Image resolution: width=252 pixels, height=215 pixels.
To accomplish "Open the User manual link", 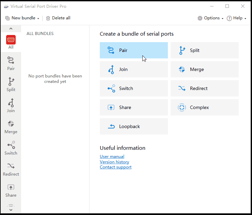I will [x=112, y=157].
